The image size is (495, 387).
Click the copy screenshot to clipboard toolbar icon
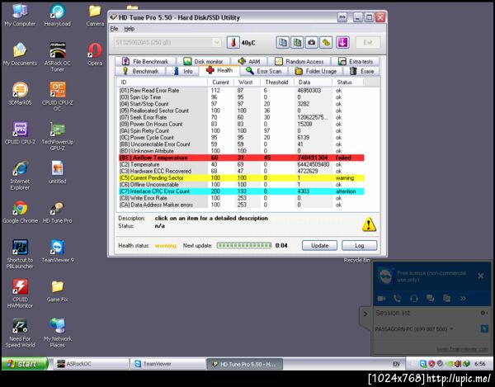coord(297,42)
